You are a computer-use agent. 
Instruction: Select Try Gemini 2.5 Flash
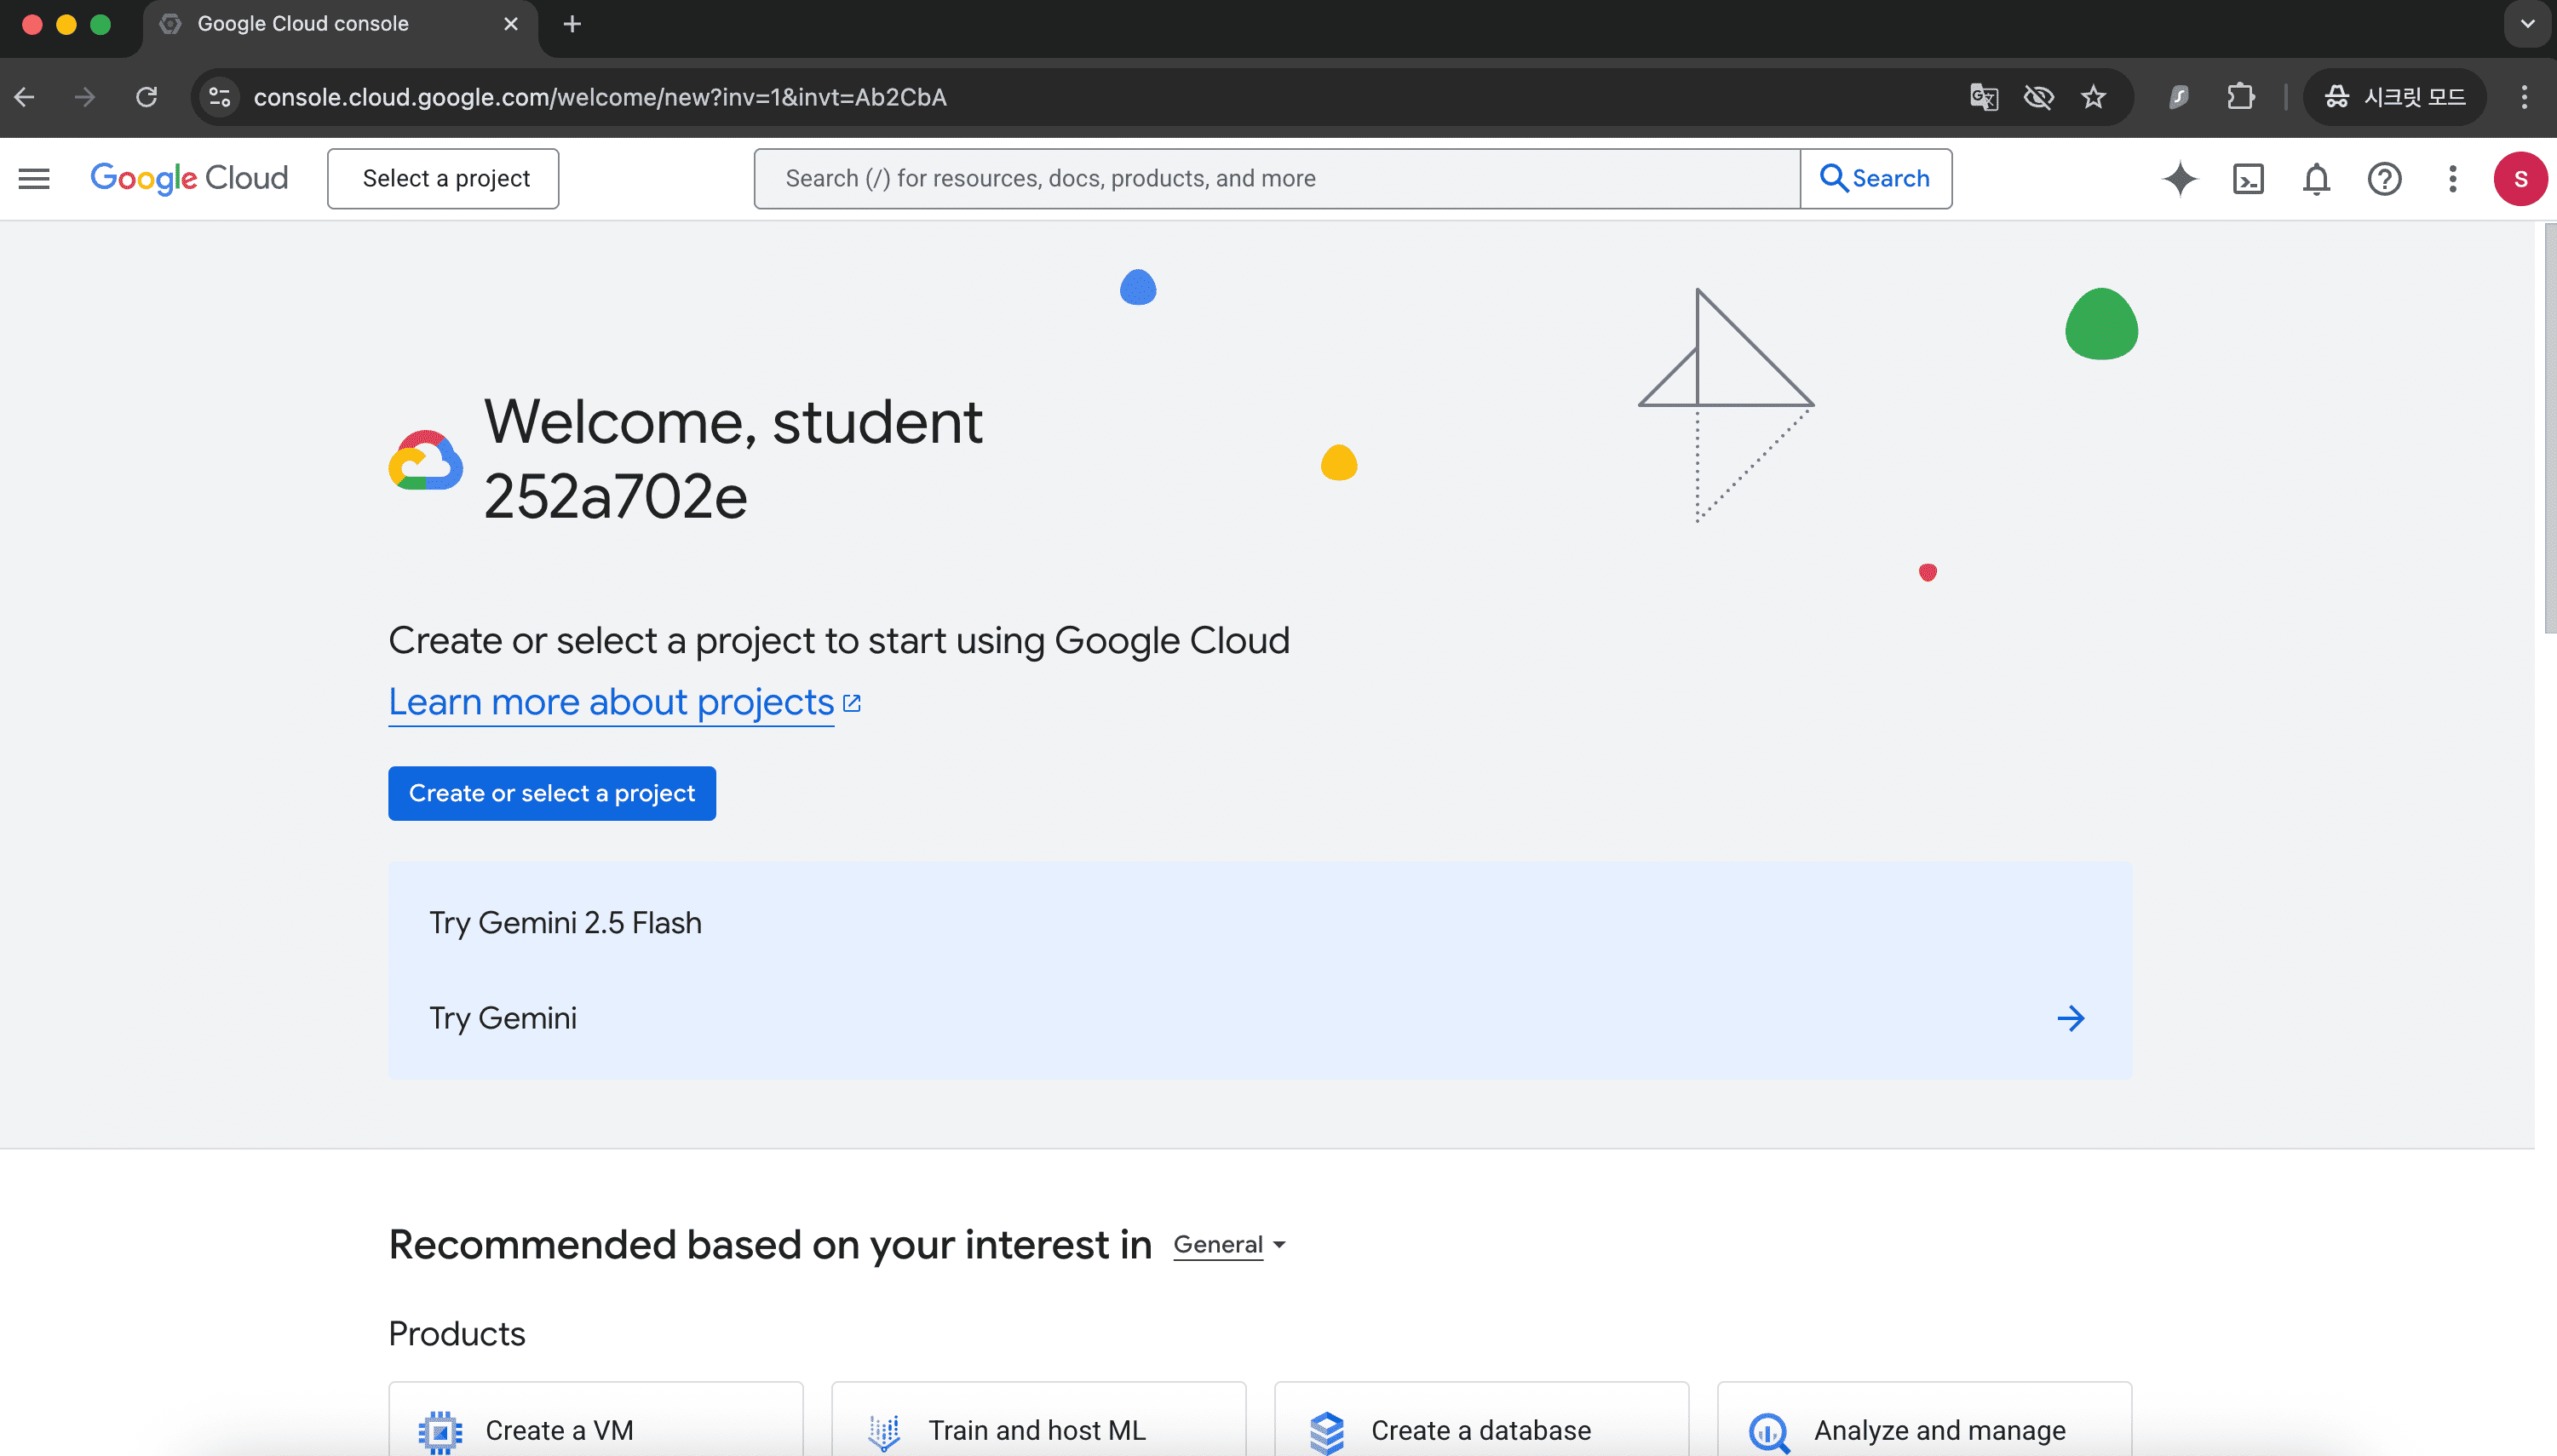(x=566, y=922)
